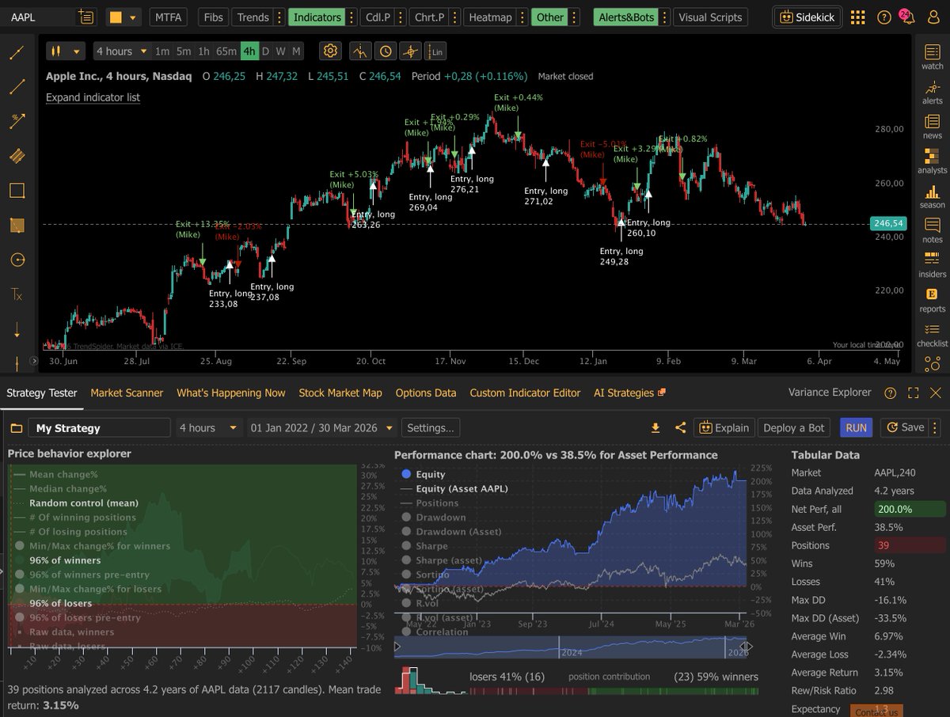Open the Chrt.P chart patterns menu

[x=431, y=17]
